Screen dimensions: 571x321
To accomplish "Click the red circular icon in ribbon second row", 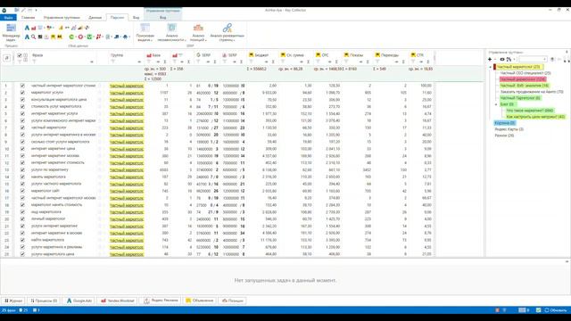I will pyautogui.click(x=80, y=37).
